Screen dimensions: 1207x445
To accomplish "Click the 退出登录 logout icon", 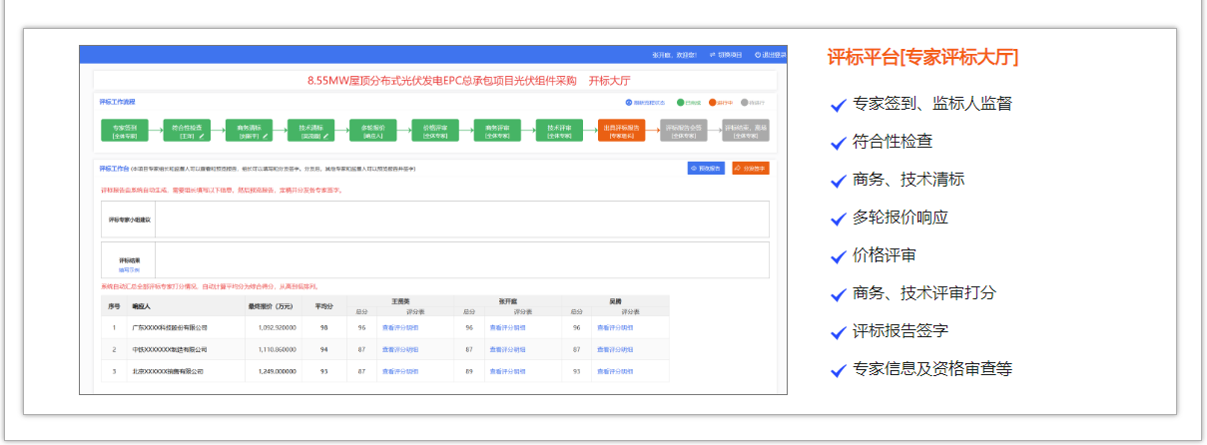I will (x=758, y=54).
